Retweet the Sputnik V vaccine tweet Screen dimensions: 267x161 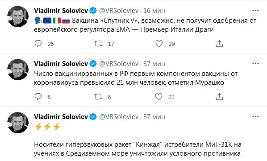pos(98,44)
